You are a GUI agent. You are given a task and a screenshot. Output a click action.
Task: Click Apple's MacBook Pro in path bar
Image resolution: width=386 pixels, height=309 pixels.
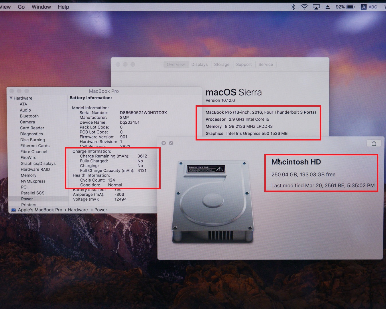(x=40, y=210)
